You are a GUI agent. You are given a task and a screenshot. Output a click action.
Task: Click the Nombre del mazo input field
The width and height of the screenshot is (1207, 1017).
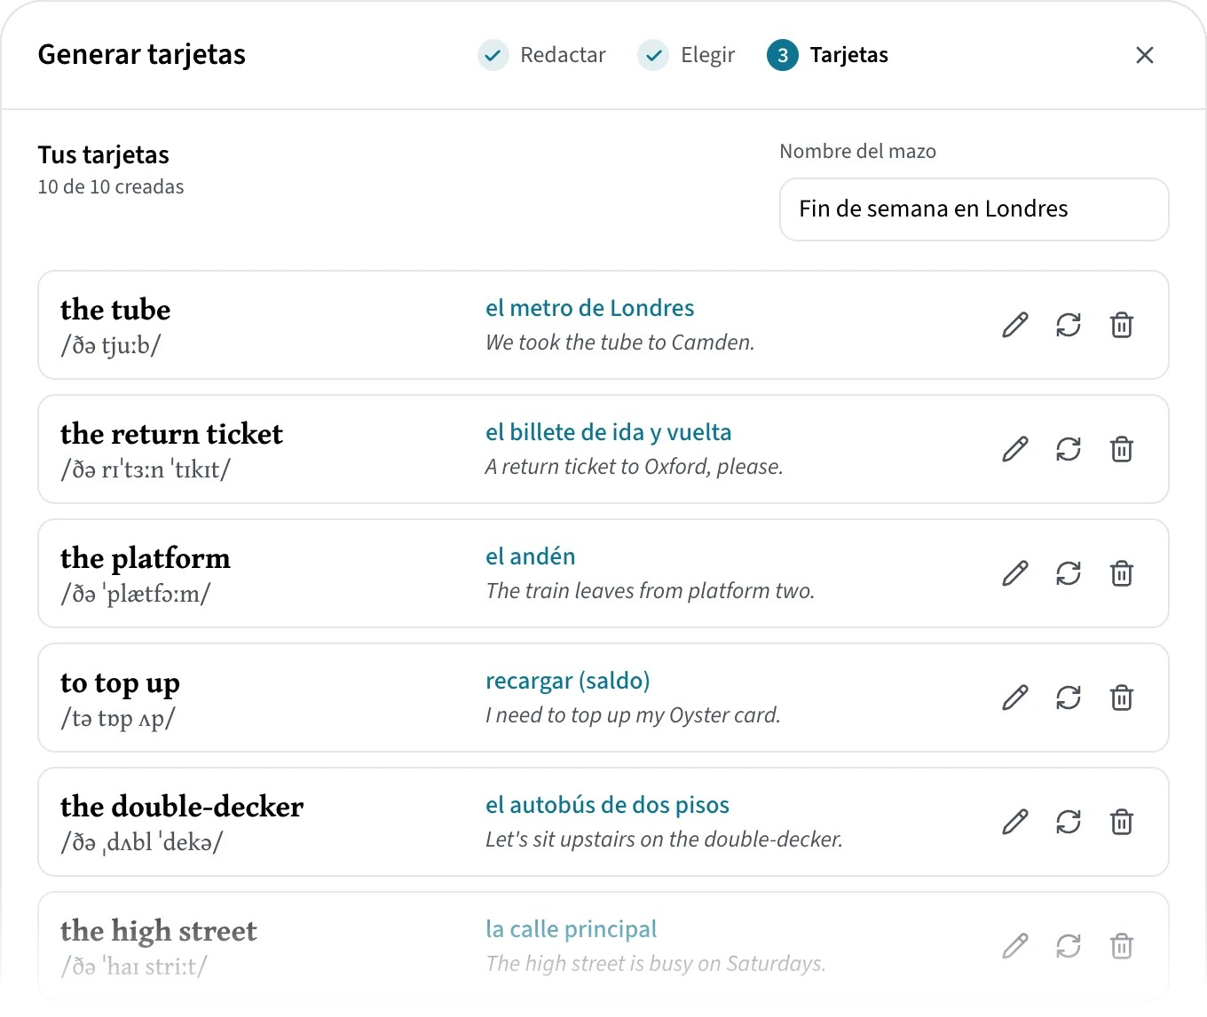click(974, 209)
